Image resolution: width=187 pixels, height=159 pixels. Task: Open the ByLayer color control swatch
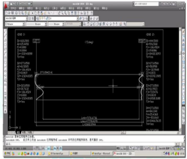click(15, 24)
